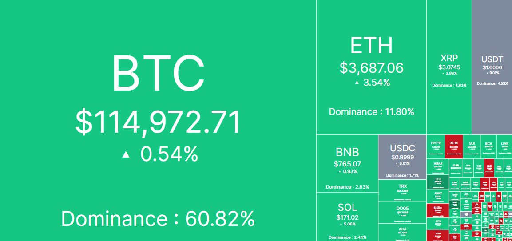512x241 pixels.
Task: Open the SUI heatmap tile
Action: click(x=472, y=146)
